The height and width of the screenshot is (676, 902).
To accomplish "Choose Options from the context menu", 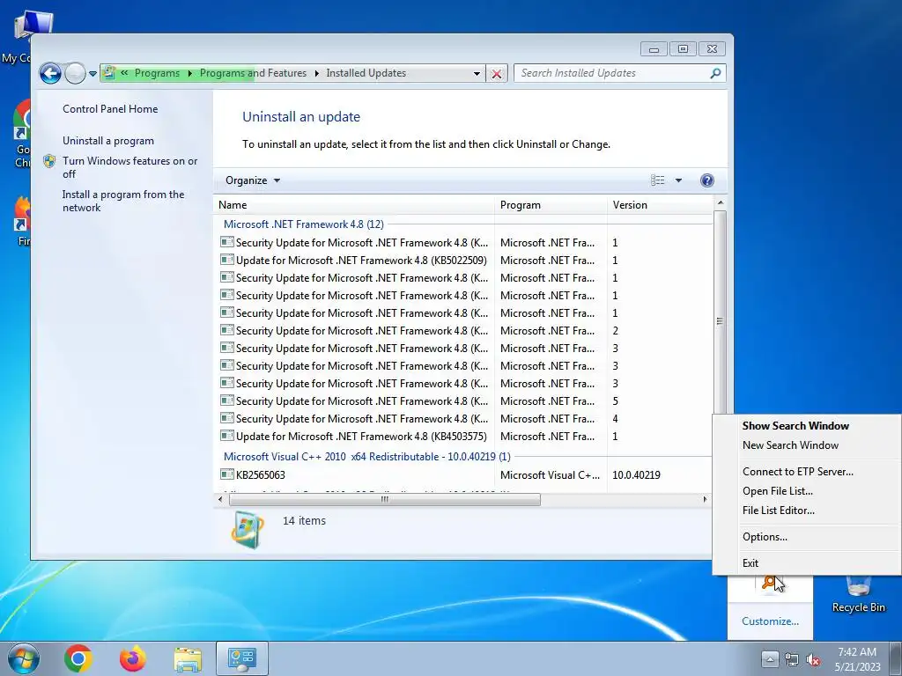I will pos(765,537).
